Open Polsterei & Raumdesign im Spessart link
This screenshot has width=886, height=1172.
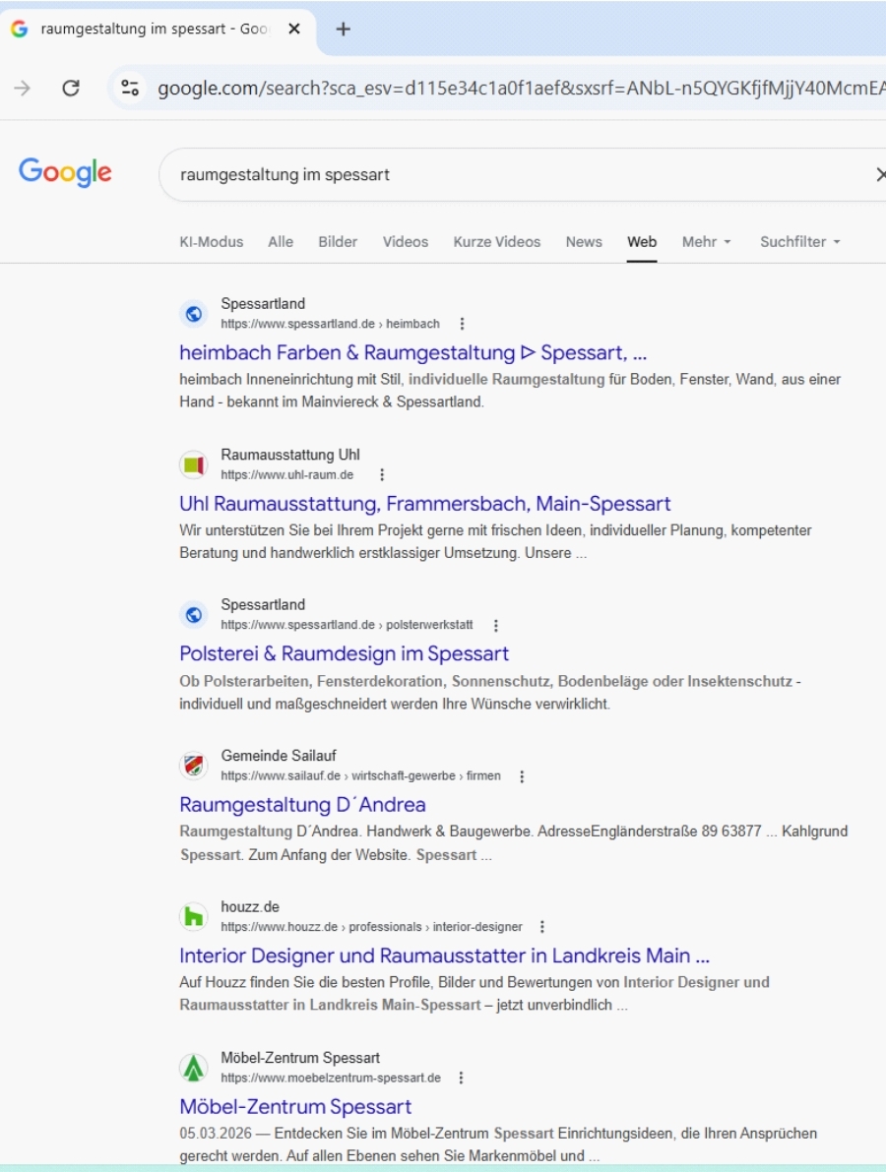(x=344, y=654)
